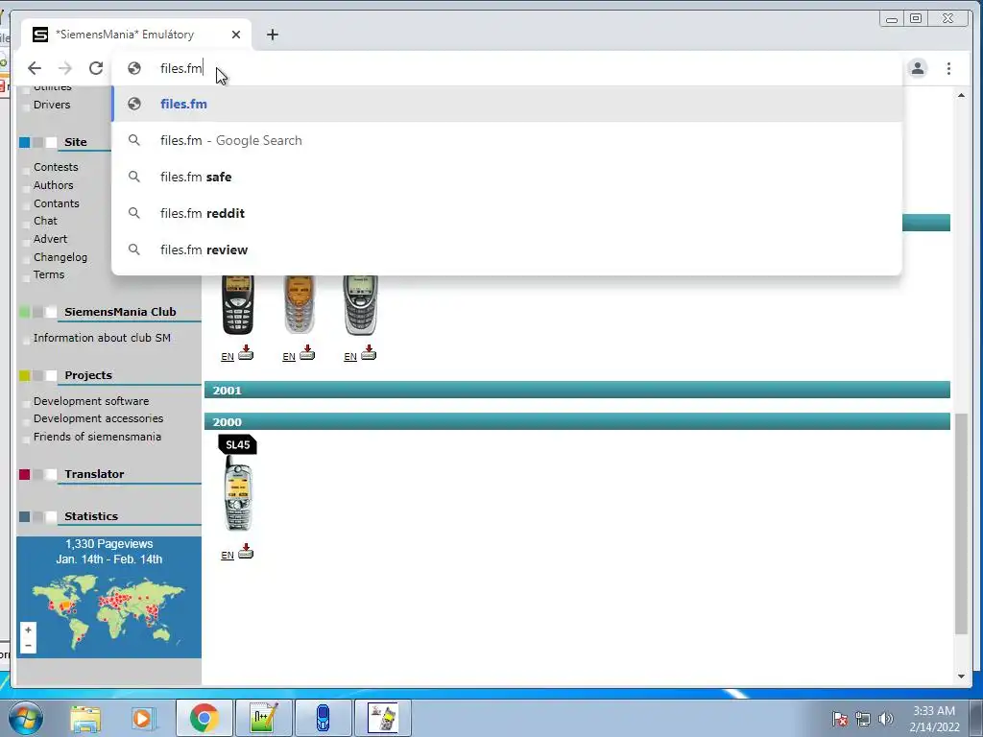This screenshot has width=983, height=737.
Task: Open Information about club SM
Action: click(102, 338)
